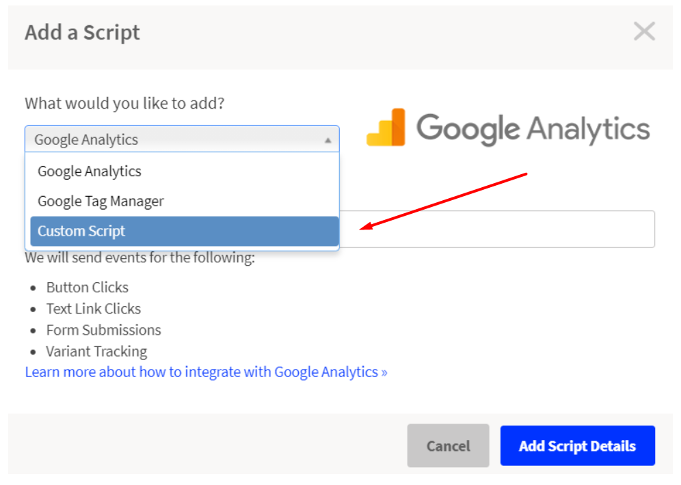This screenshot has height=485, width=681.
Task: Click the 'Variant Tracking' list item
Action: [96, 351]
